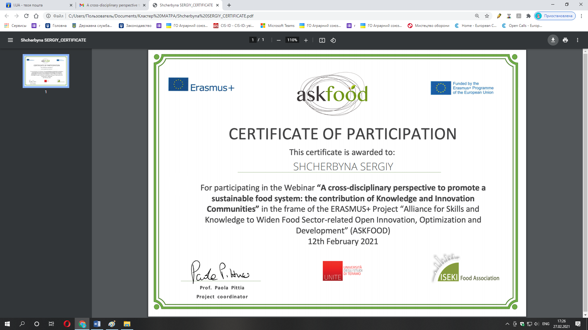Open the Windows notification center

coord(578,324)
